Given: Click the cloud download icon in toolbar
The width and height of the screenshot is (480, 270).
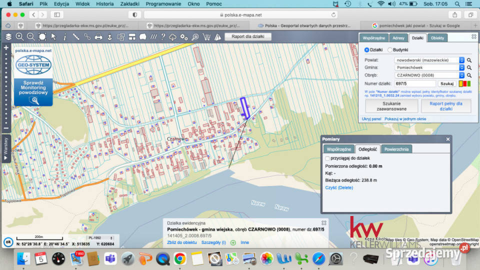Looking at the screenshot, I should (x=173, y=36).
